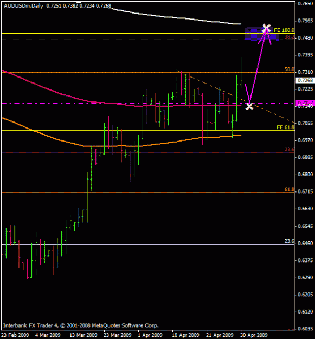Click the 0.6630 price scale value
Image resolution: width=315 pixels, height=339 pixels.
click(x=305, y=209)
